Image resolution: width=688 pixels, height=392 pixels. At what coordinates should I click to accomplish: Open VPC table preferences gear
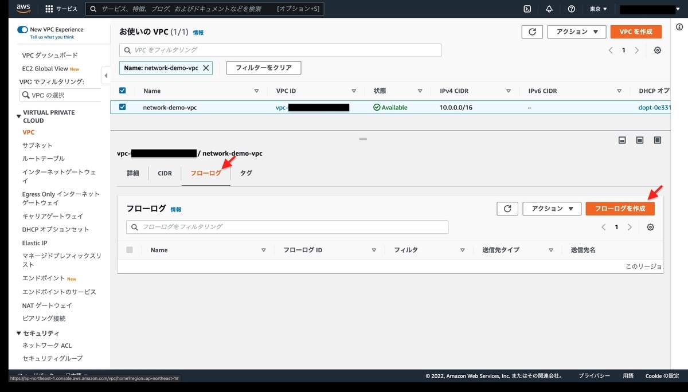point(658,50)
